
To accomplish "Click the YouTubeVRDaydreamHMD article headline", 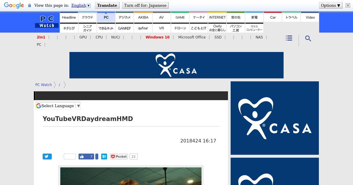I will click(x=88, y=119).
